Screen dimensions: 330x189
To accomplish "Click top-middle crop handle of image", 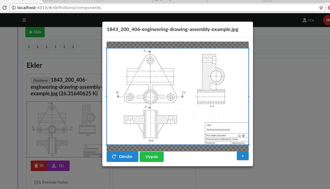I will pos(178,48).
